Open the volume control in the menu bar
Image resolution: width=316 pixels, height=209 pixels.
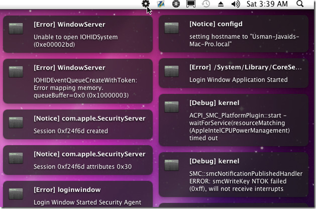click(236, 4)
